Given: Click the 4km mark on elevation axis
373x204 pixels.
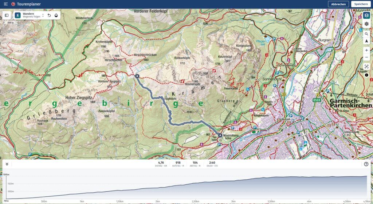Looking at the screenshot, I should click(309, 201).
